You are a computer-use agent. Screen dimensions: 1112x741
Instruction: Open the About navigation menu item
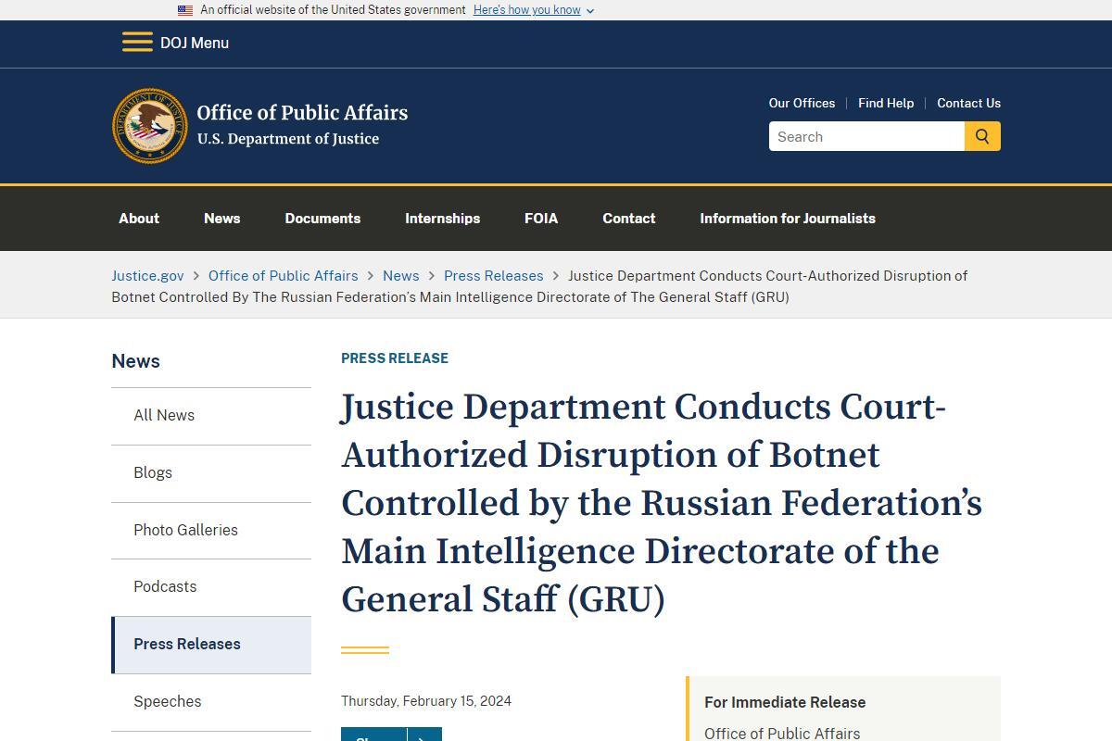[139, 219]
